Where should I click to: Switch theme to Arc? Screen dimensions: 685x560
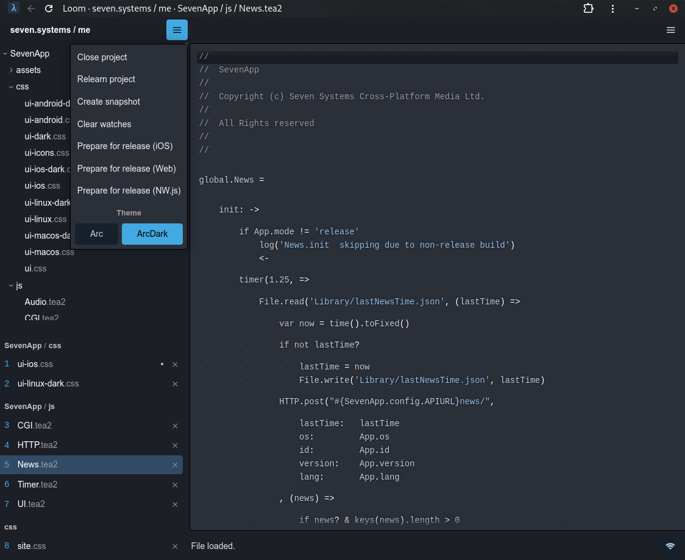click(96, 234)
